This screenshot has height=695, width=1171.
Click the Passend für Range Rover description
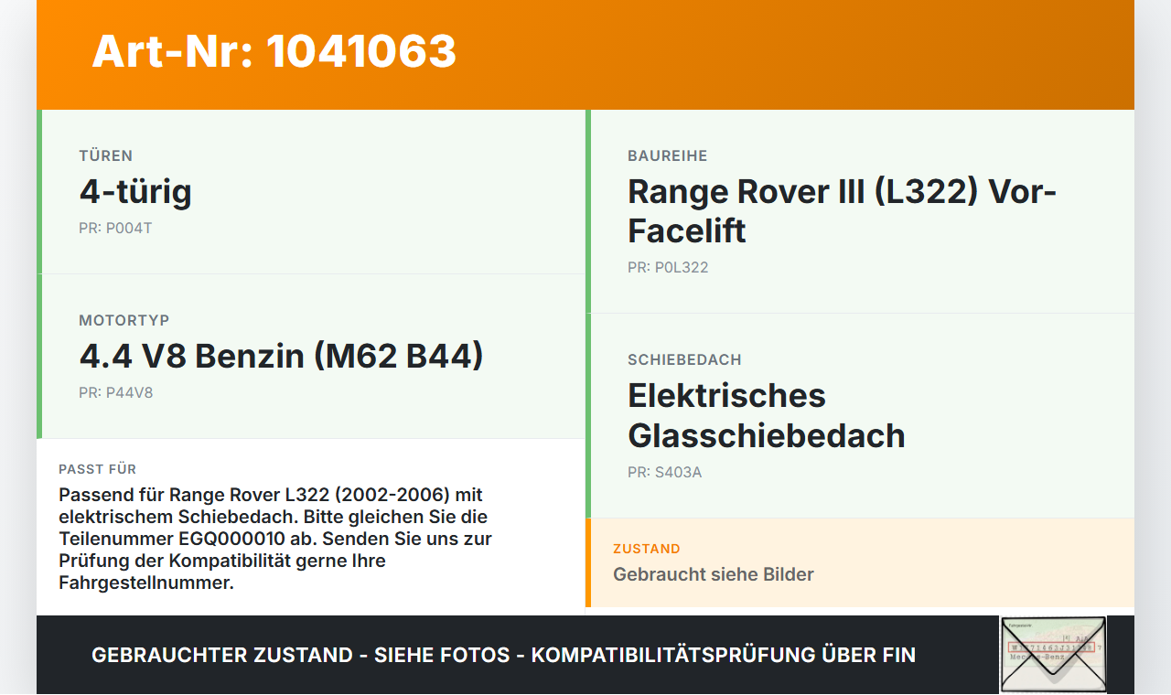click(275, 539)
